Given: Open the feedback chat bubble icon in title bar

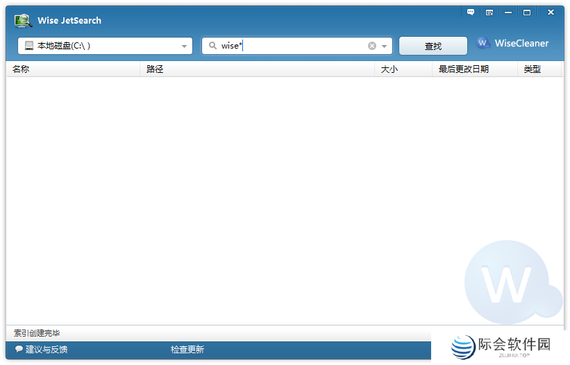Looking at the screenshot, I should coord(471,12).
